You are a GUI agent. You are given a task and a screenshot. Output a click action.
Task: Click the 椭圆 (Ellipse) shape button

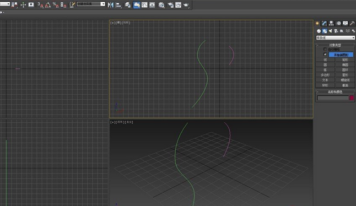(345, 64)
